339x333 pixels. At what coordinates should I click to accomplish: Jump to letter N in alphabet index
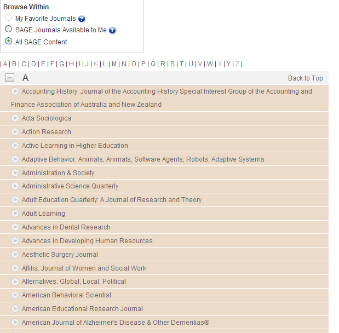[x=124, y=64]
